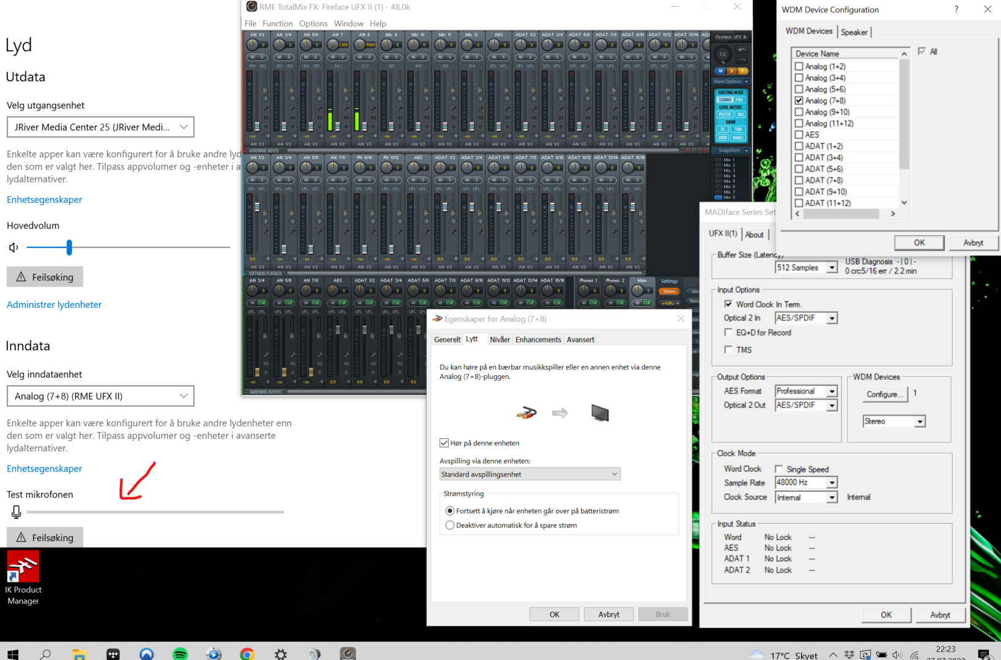
Task: Click Feilsøking button under Hovedvolum
Action: pos(45,277)
